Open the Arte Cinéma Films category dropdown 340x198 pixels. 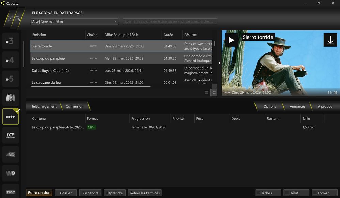(74, 21)
